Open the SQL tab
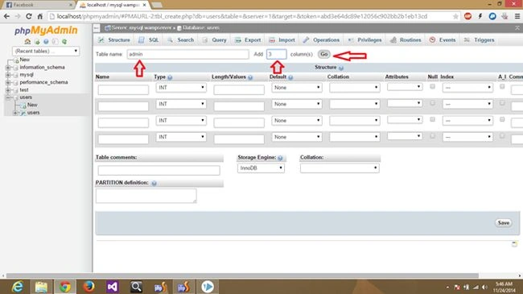 pyautogui.click(x=149, y=39)
